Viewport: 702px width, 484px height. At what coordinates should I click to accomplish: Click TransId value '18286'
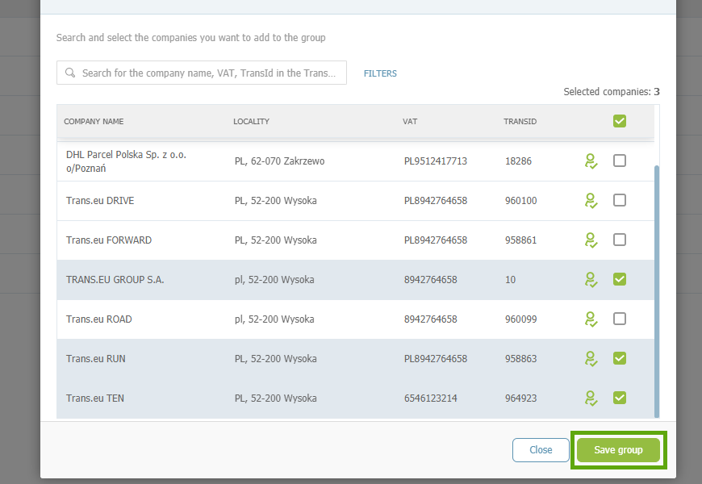click(x=519, y=161)
